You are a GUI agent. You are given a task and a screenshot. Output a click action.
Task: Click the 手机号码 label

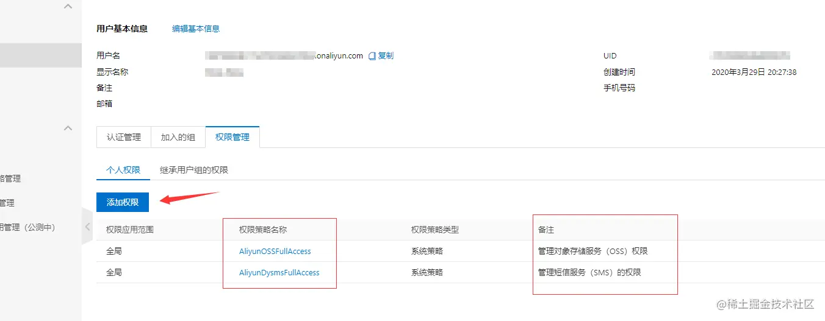point(619,88)
